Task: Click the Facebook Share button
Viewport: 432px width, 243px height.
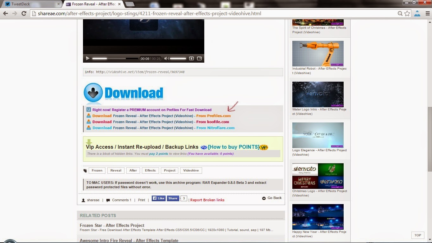Action: (173, 198)
